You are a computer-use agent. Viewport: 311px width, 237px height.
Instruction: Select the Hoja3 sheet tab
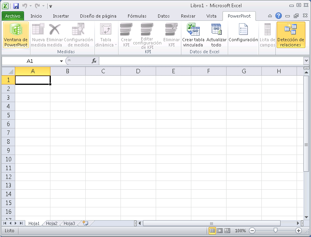click(69, 223)
